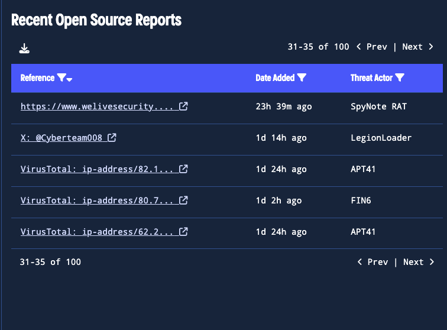Click the 1d 14h ago date cell
Image resolution: width=447 pixels, height=330 pixels.
[x=281, y=138]
